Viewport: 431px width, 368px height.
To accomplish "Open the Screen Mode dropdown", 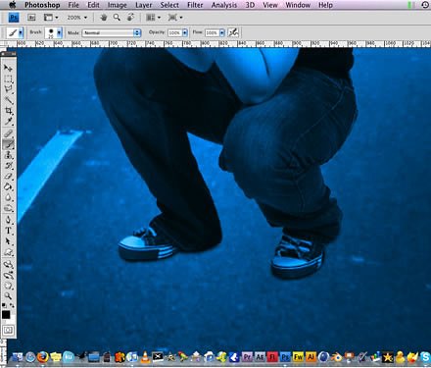I will 175,18.
